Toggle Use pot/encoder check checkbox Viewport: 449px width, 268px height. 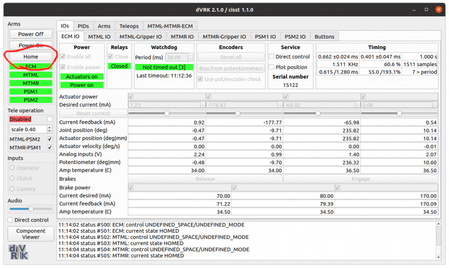coord(200,79)
